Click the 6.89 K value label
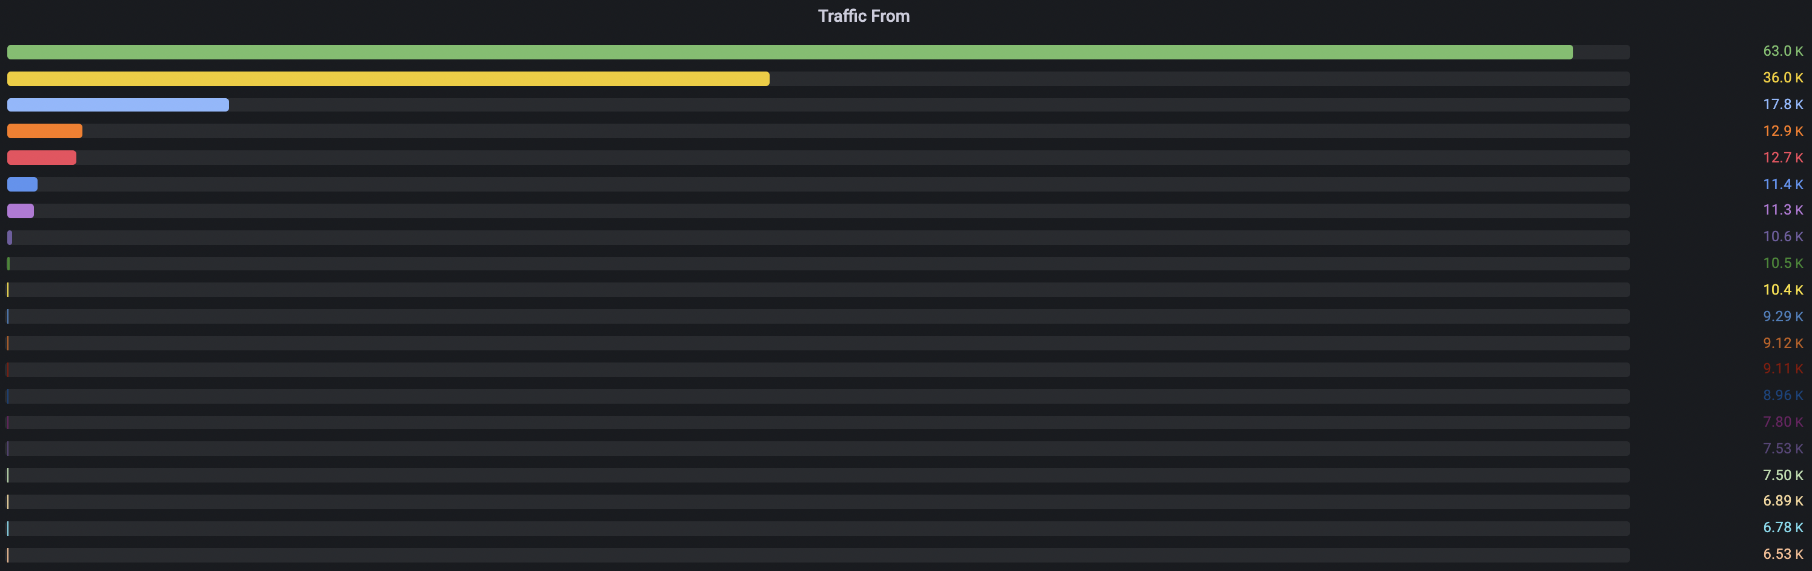Screen dimensions: 1812x571 click(x=1782, y=501)
